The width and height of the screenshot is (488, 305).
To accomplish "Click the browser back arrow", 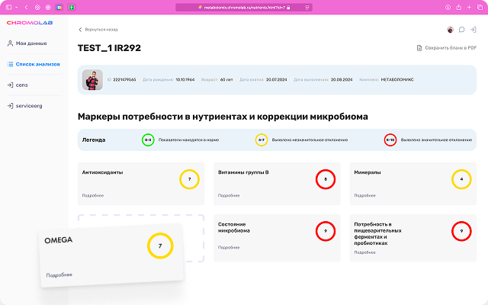I will 26,7.
